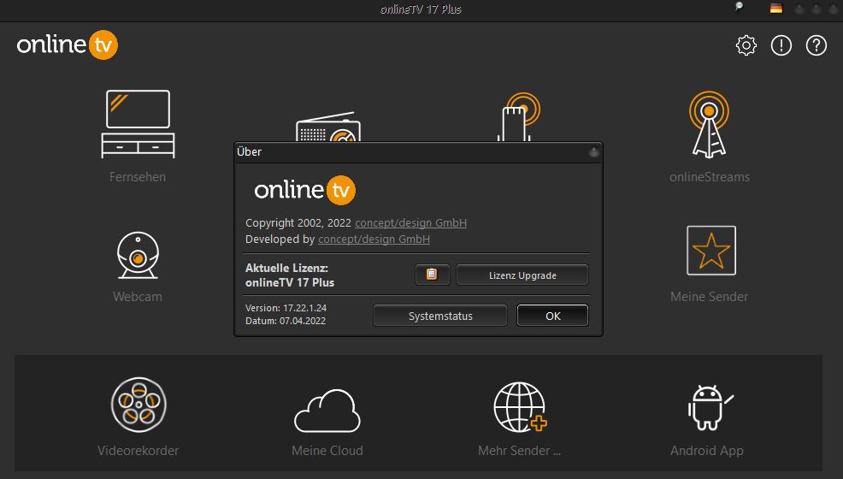The image size is (843, 479).
Task: Click the onlineTV logo in main window
Action: click(x=68, y=44)
